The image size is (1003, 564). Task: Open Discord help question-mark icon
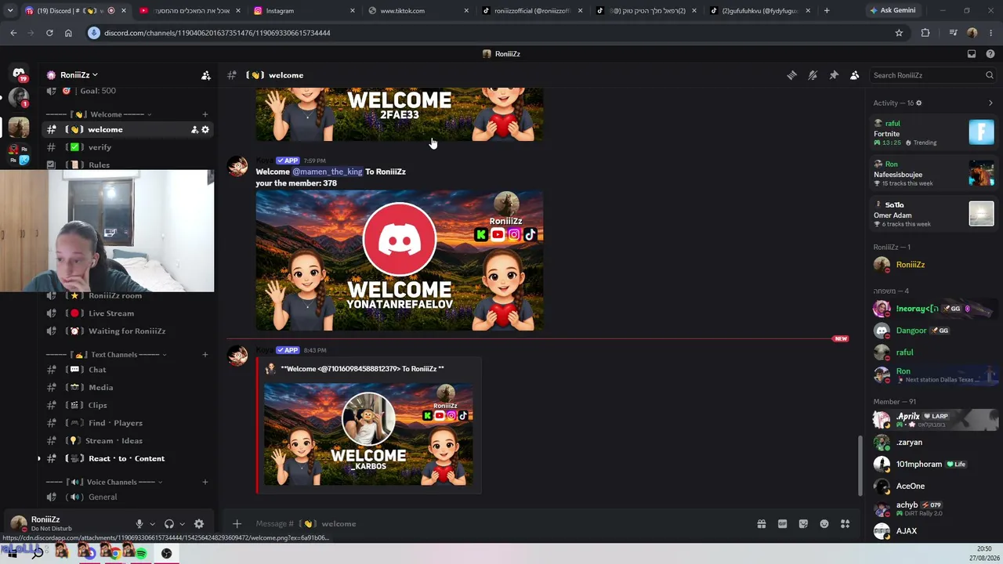(x=990, y=54)
